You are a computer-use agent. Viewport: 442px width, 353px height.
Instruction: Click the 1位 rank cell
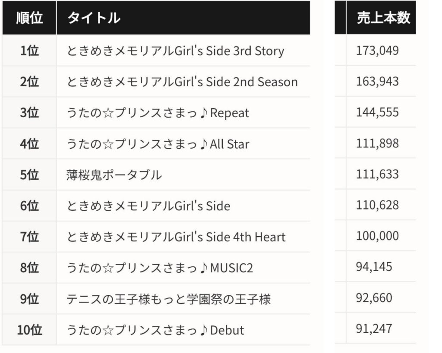pyautogui.click(x=29, y=51)
